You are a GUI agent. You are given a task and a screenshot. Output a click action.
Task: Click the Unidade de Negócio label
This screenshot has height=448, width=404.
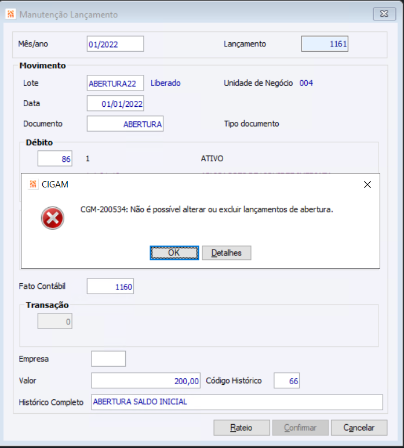tap(258, 83)
